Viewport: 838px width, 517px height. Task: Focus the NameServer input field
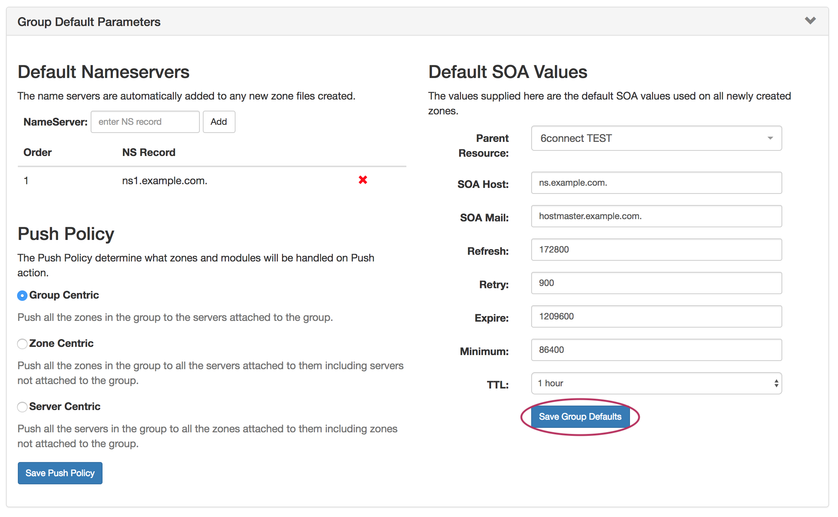click(145, 122)
